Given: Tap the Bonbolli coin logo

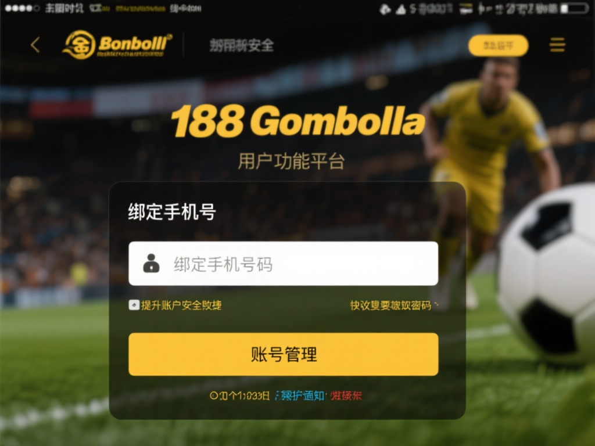Looking at the screenshot, I should 79,45.
